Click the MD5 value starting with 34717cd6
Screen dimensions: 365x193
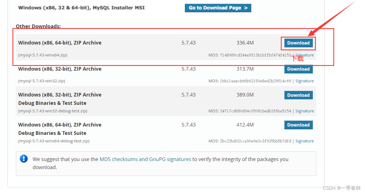tap(256, 111)
